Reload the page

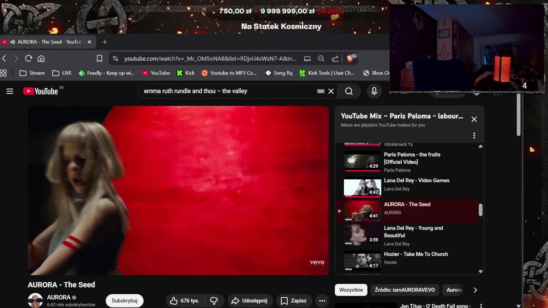[x=29, y=59]
